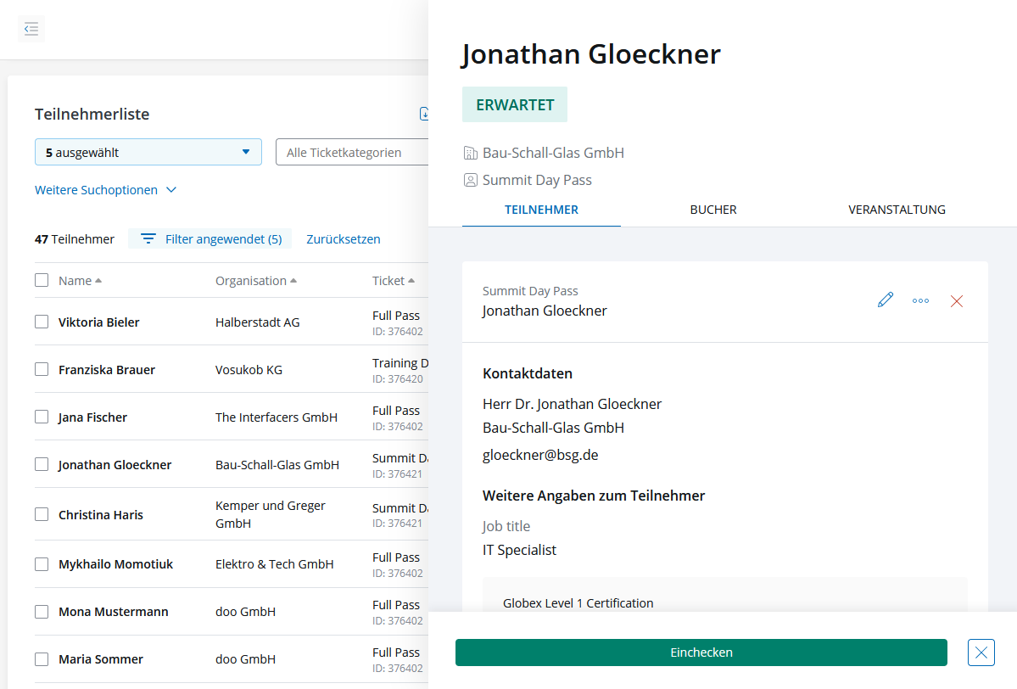
Task: Toggle the select-all checkbox in table header
Action: (x=42, y=280)
